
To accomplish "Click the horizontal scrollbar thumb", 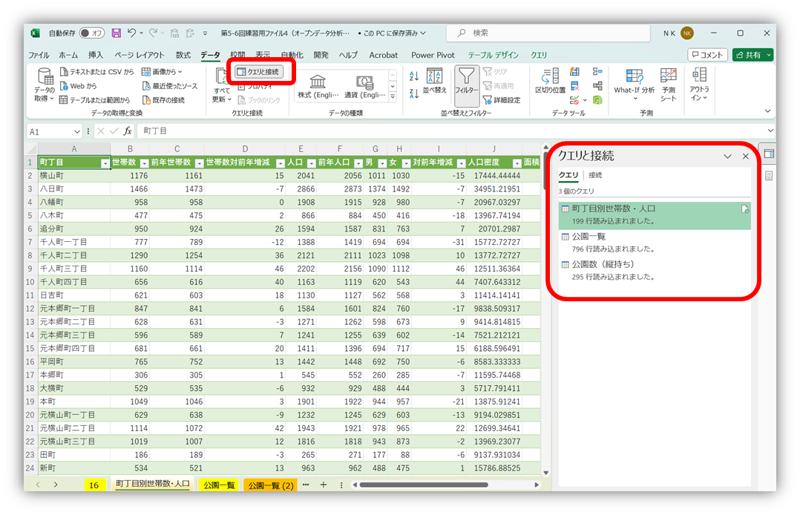I will point(424,485).
